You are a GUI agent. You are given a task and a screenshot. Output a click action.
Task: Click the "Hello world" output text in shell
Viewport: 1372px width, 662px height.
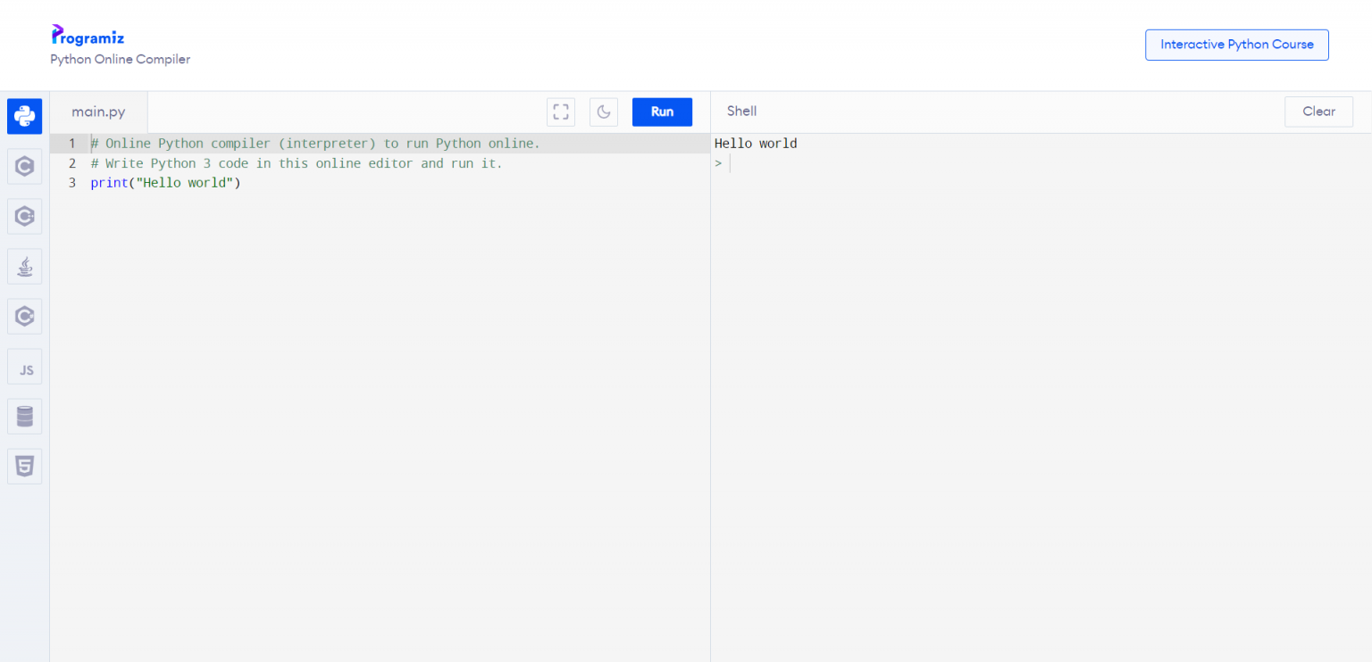(x=756, y=144)
